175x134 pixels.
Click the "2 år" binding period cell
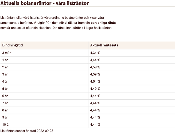tap(5, 67)
